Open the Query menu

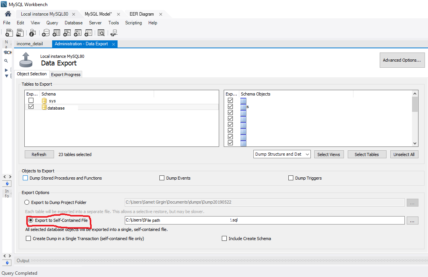52,23
